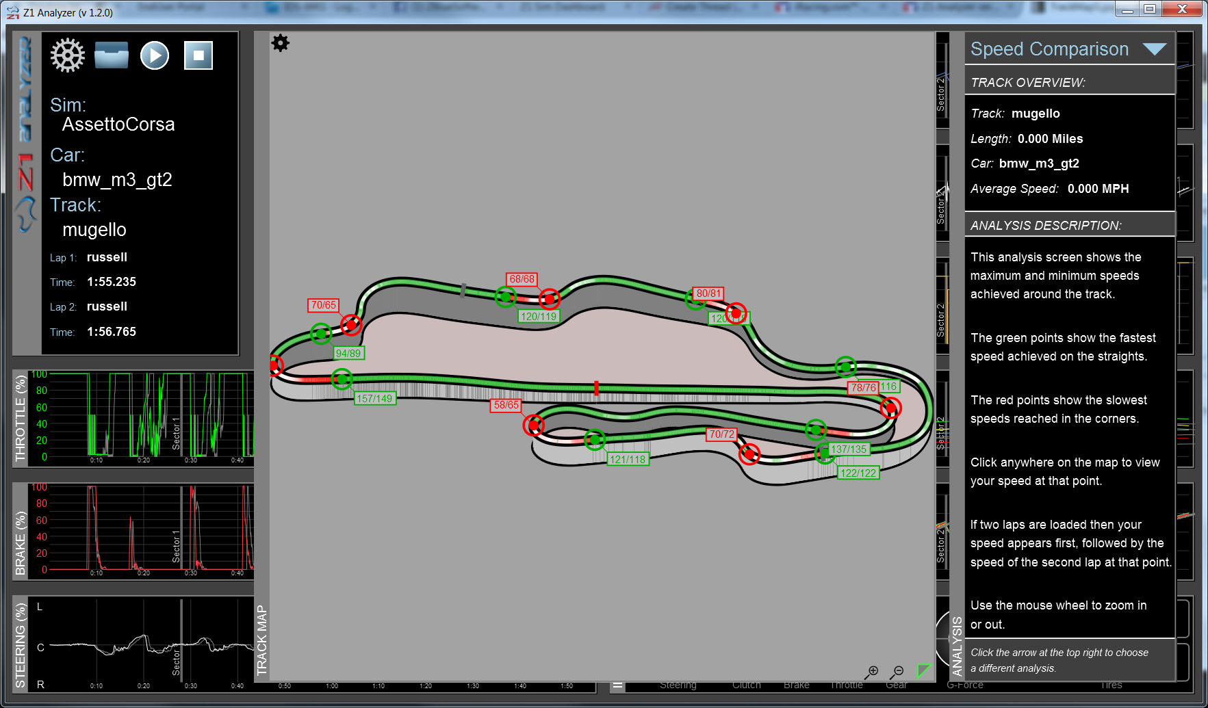The width and height of the screenshot is (1208, 708).
Task: Click the grey sector marker on top straight
Action: pos(463,291)
